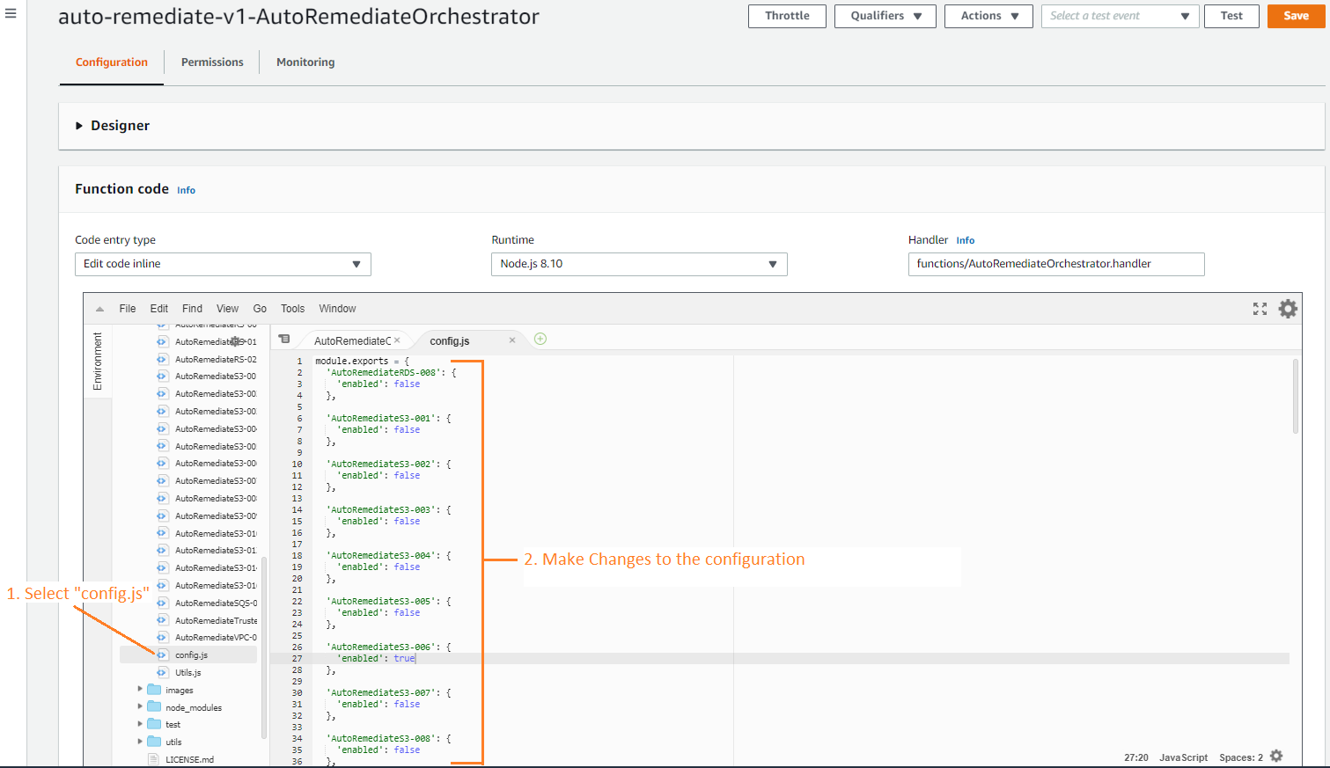Open the Info link next to Handler

click(x=965, y=239)
